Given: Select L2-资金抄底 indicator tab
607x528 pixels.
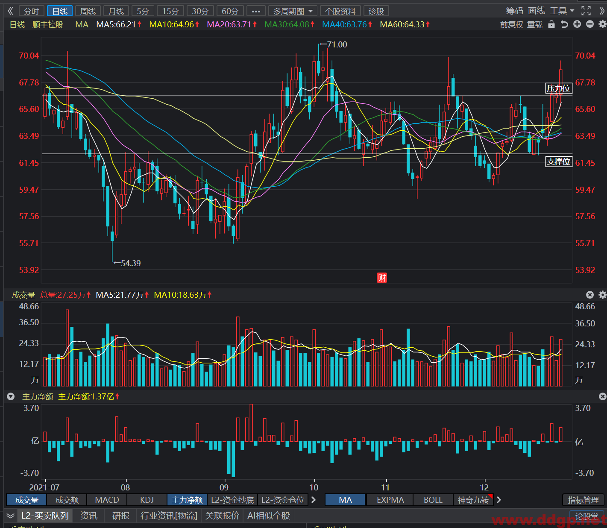Looking at the screenshot, I should click(x=232, y=500).
